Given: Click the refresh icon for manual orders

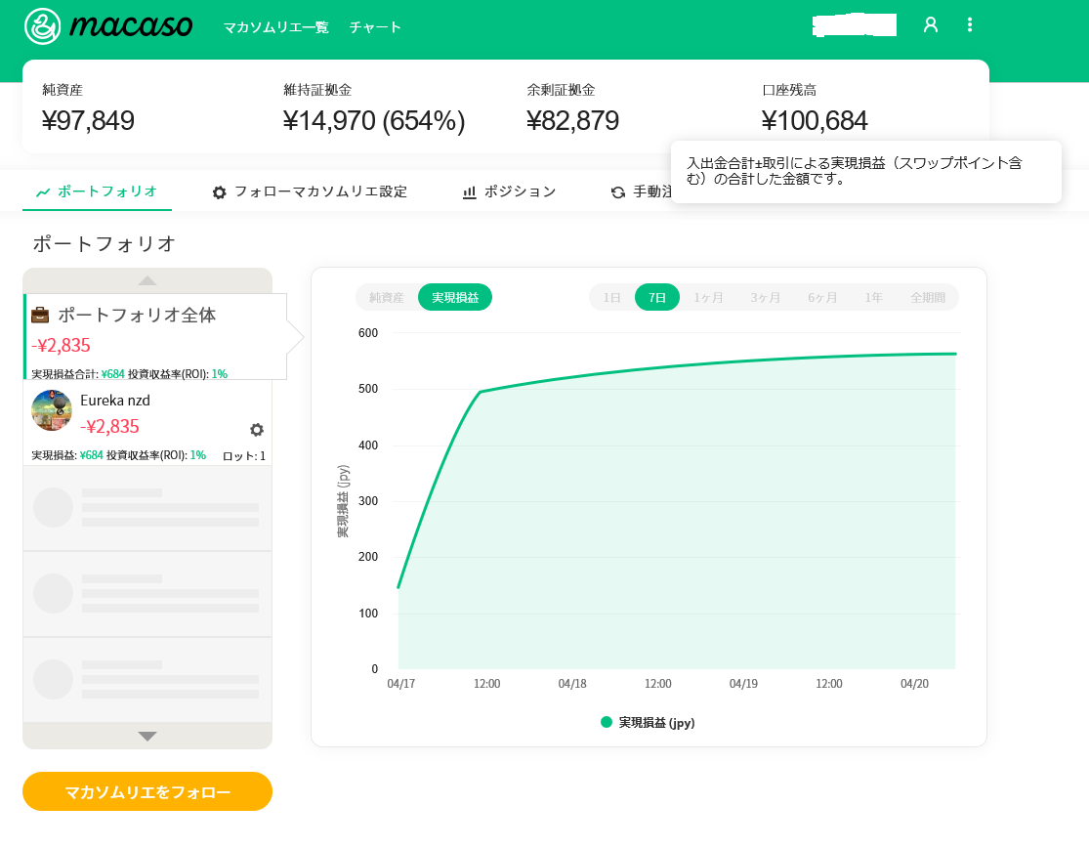Looking at the screenshot, I should tap(617, 192).
